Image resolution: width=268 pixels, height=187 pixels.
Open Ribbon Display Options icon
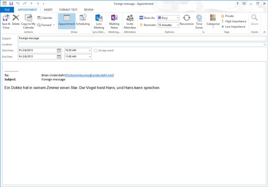244,3
